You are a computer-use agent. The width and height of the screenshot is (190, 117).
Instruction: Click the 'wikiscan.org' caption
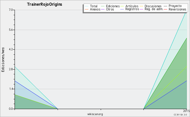(x=95, y=114)
